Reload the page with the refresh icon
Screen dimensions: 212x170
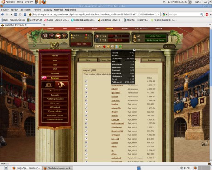click(16, 14)
